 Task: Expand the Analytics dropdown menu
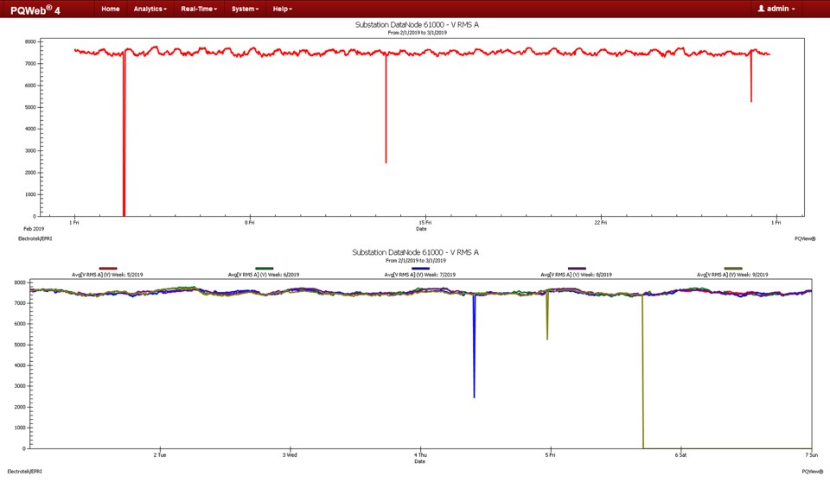click(150, 9)
